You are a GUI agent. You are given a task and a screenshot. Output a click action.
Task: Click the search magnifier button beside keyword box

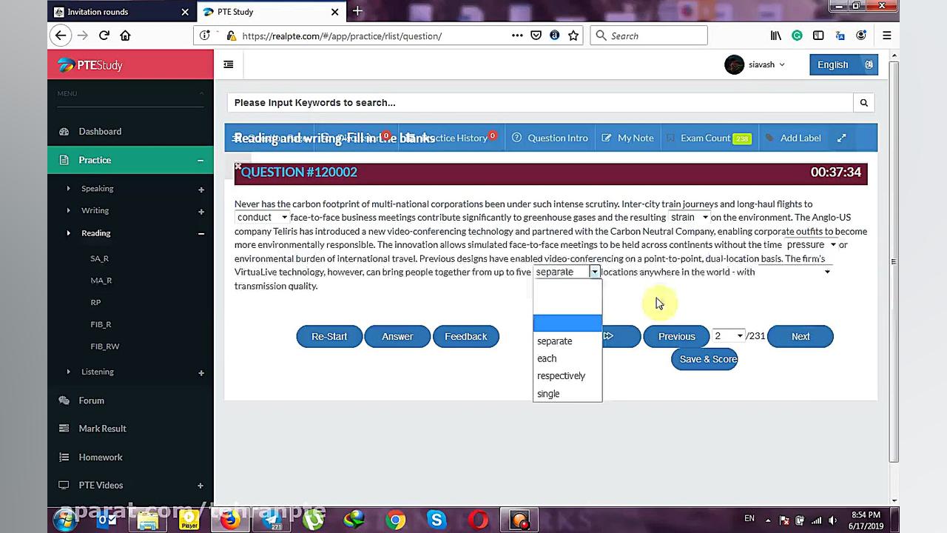[x=863, y=103]
